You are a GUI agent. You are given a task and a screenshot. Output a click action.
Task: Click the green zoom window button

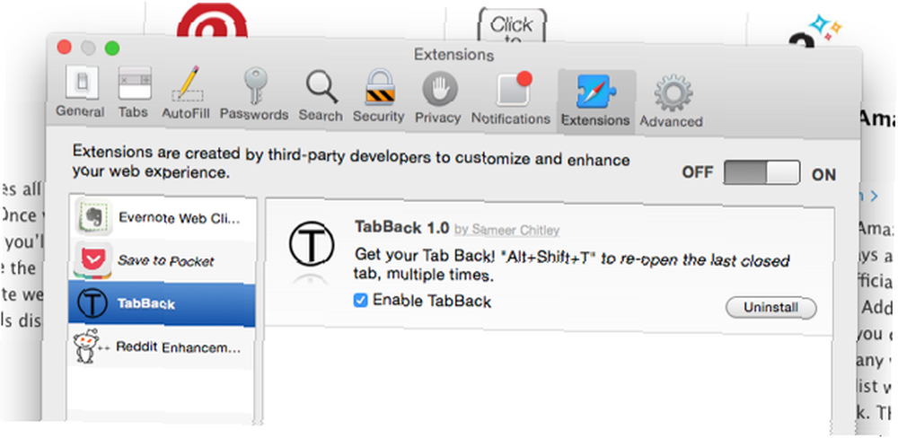point(112,48)
